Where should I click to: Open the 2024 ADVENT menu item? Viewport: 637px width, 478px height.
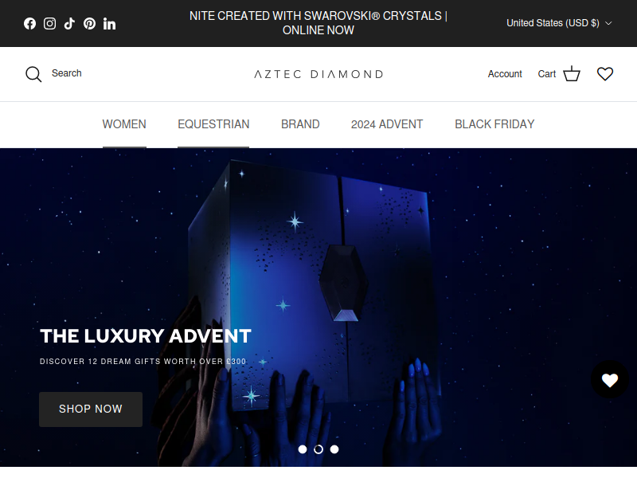click(387, 124)
